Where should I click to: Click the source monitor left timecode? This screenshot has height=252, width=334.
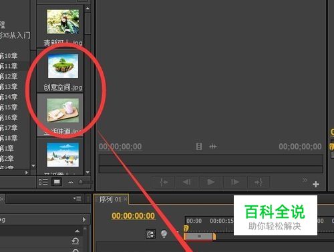click(x=120, y=147)
